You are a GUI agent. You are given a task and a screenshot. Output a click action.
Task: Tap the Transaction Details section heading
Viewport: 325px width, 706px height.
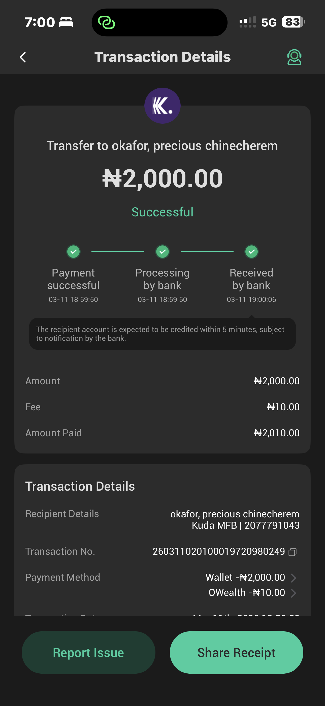80,486
